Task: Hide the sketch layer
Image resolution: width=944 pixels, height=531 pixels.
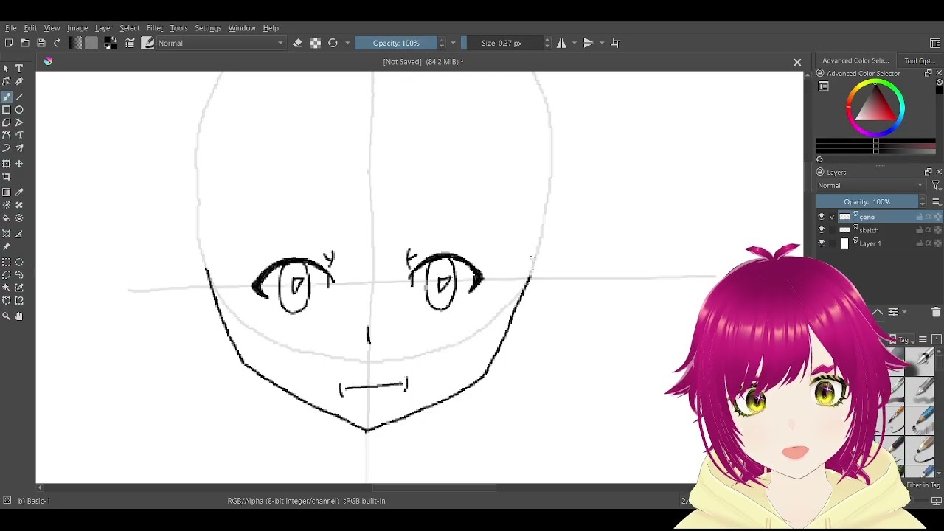Action: [822, 230]
